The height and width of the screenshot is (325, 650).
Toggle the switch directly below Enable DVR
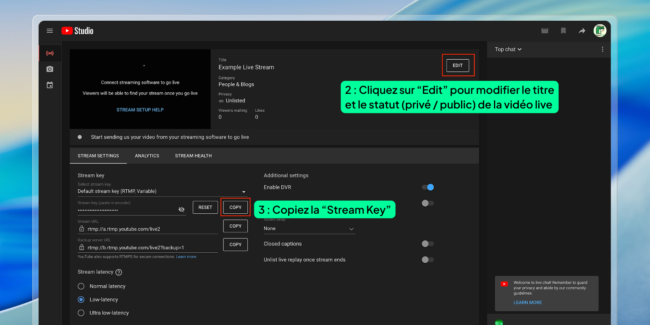(428, 203)
